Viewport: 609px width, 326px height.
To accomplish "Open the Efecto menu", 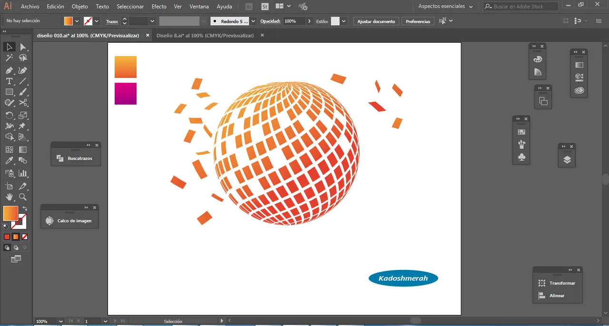I will (x=159, y=7).
